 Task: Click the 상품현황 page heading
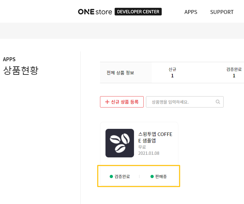coord(21,71)
